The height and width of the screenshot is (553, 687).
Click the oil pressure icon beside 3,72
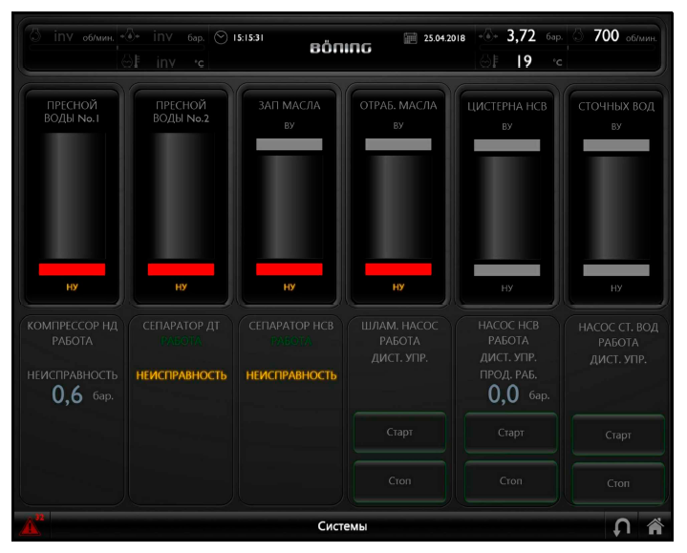tap(488, 36)
